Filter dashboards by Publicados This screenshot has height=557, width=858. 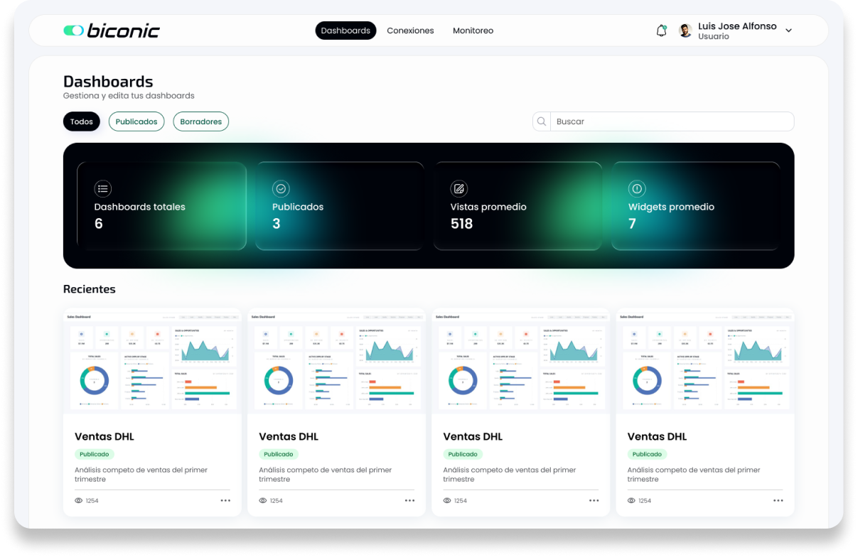tap(136, 121)
